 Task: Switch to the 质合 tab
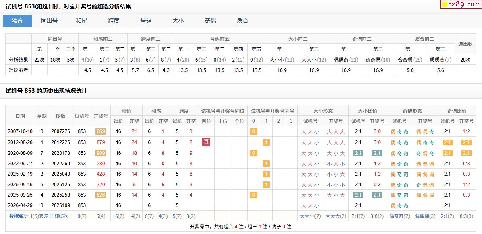242,21
